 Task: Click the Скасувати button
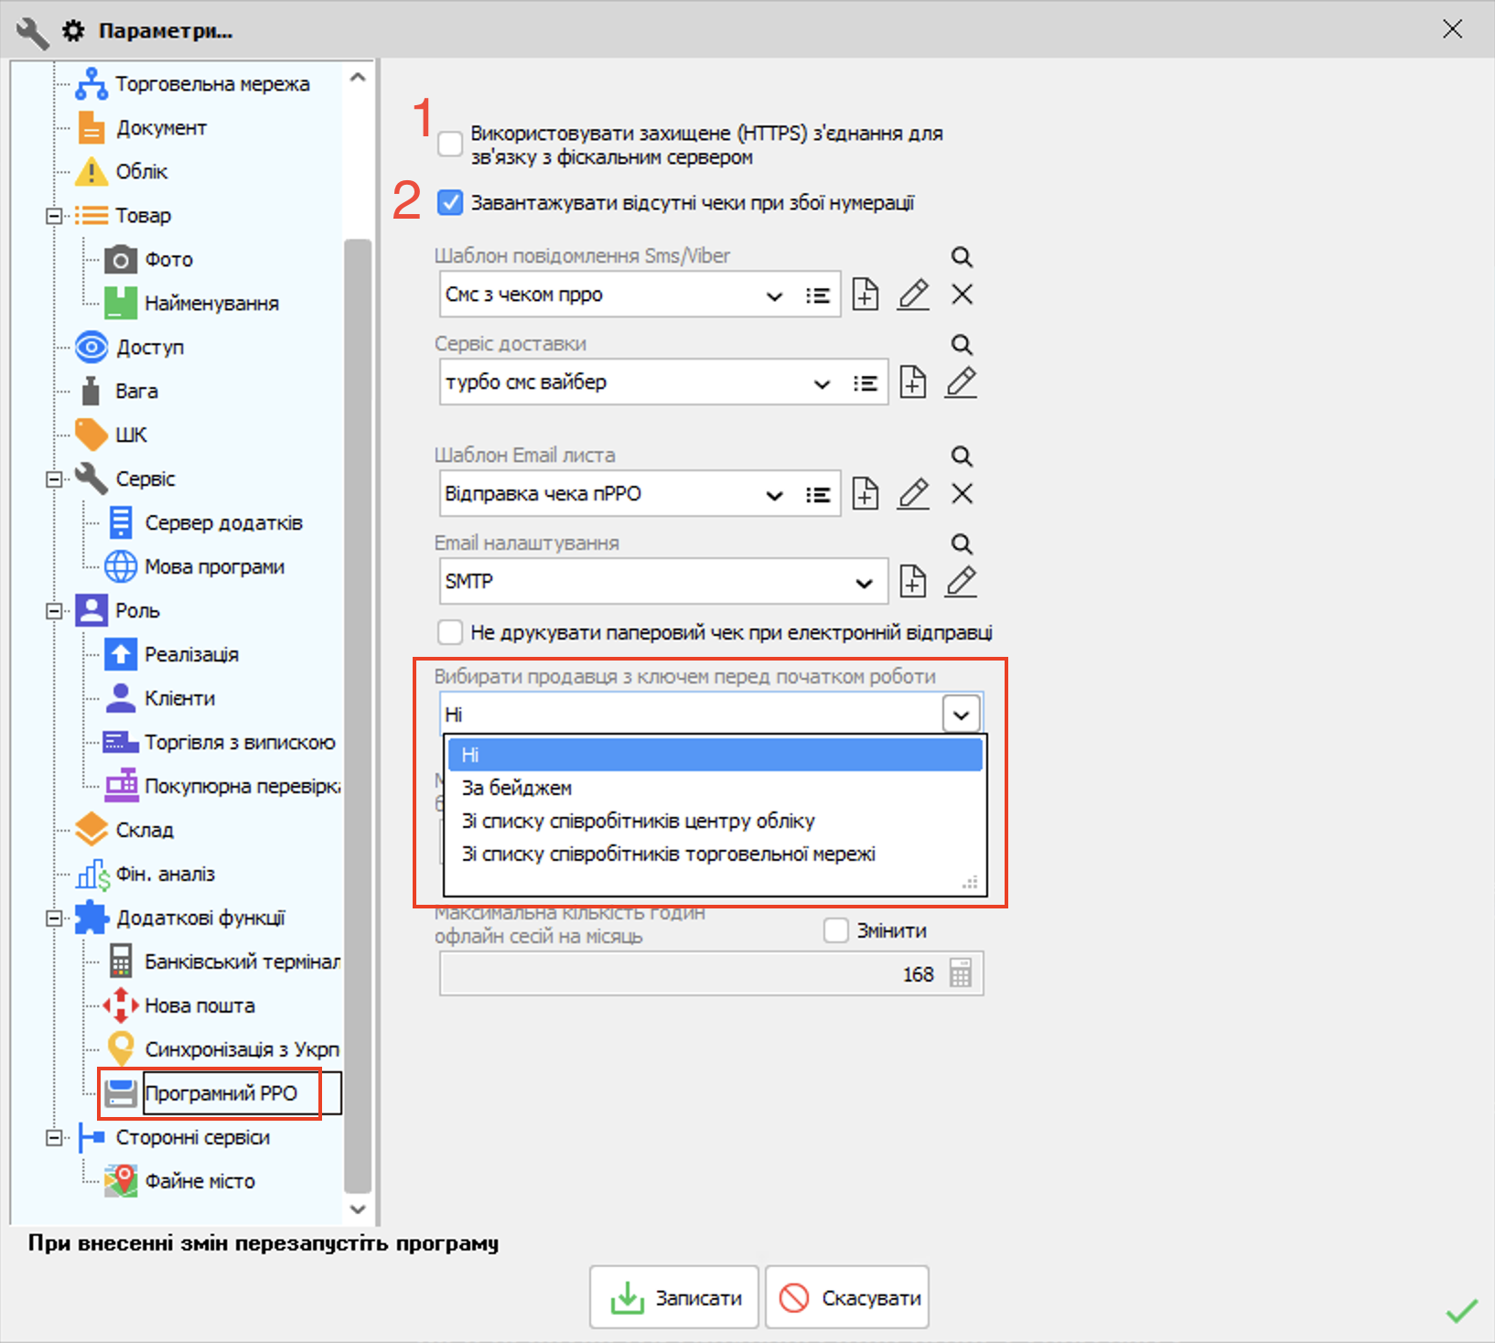pos(847,1297)
